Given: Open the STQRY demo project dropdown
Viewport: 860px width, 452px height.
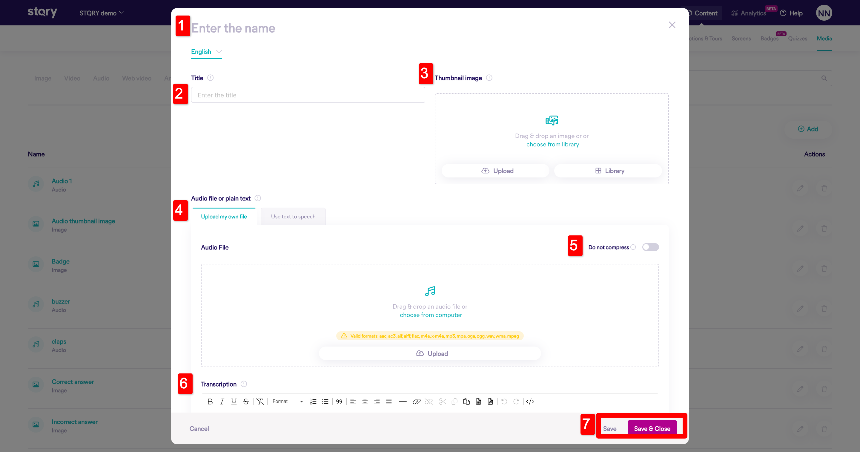Looking at the screenshot, I should click(101, 13).
